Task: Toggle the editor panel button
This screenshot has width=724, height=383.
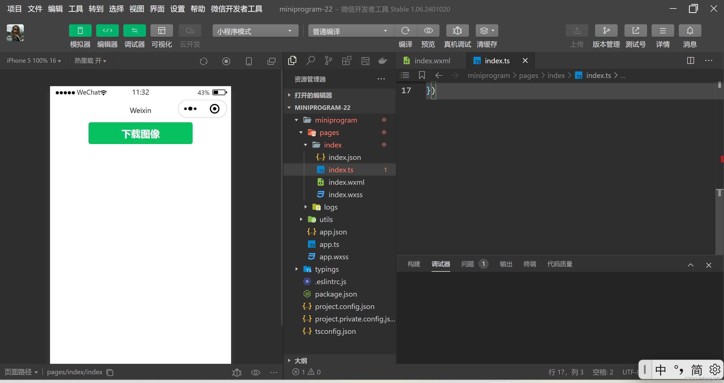Action: pos(107,31)
